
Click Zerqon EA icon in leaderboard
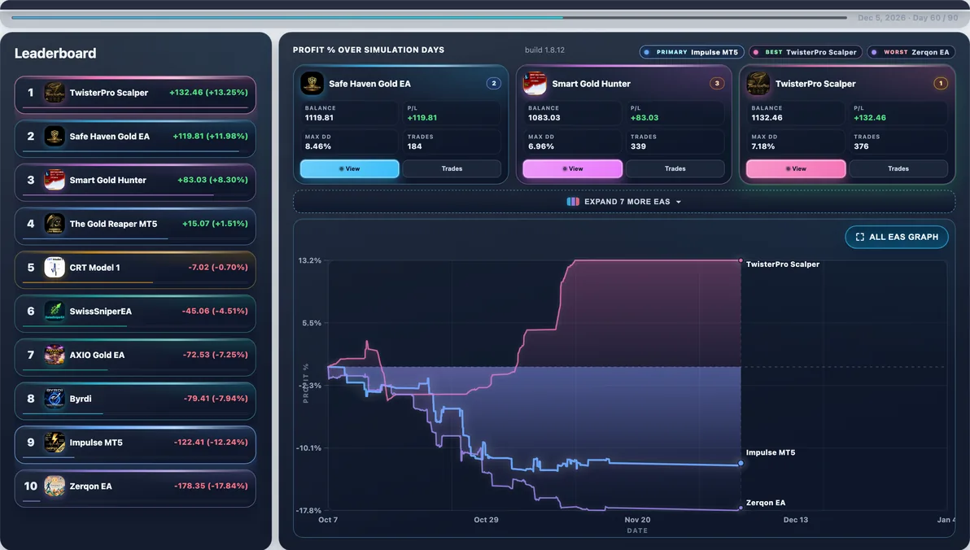click(x=55, y=487)
